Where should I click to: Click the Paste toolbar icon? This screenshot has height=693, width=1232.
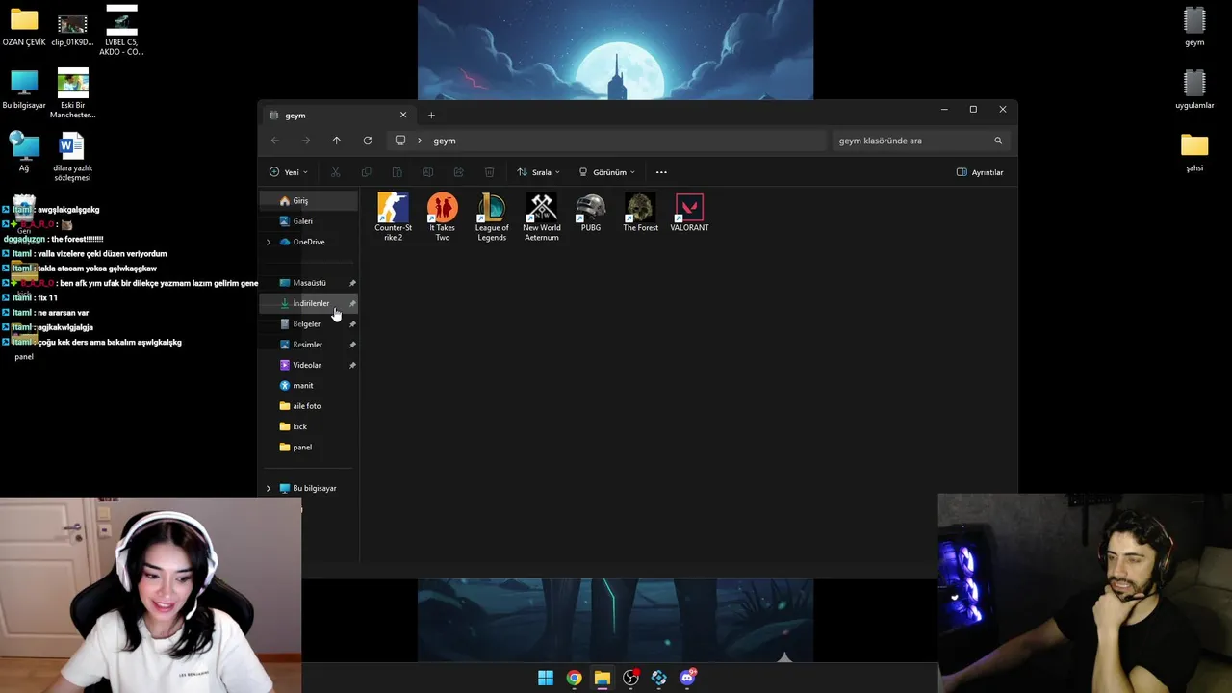pos(397,172)
